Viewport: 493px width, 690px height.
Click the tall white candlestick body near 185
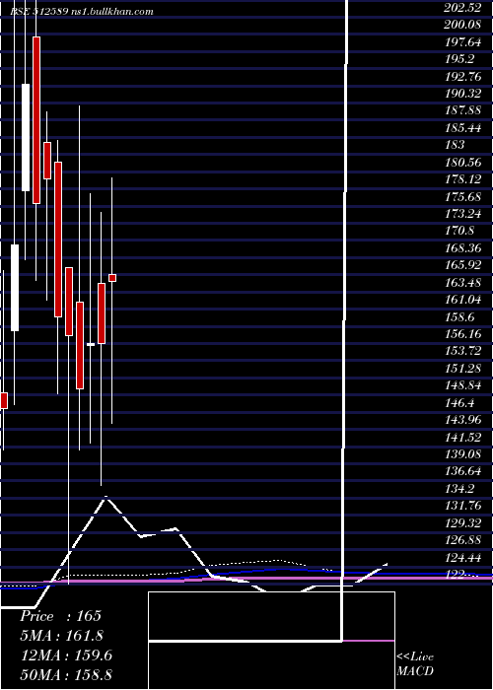point(26,137)
